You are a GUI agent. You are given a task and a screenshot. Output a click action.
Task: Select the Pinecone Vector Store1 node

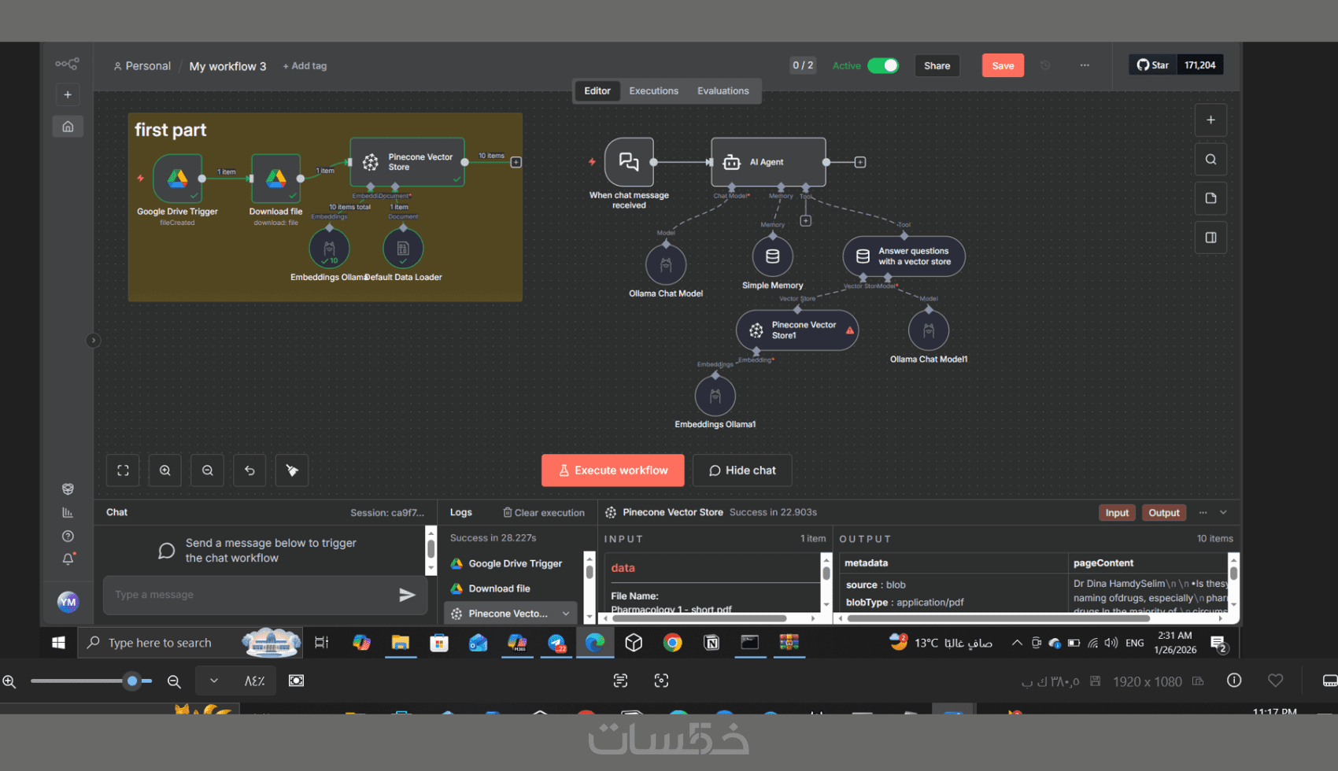click(x=797, y=330)
